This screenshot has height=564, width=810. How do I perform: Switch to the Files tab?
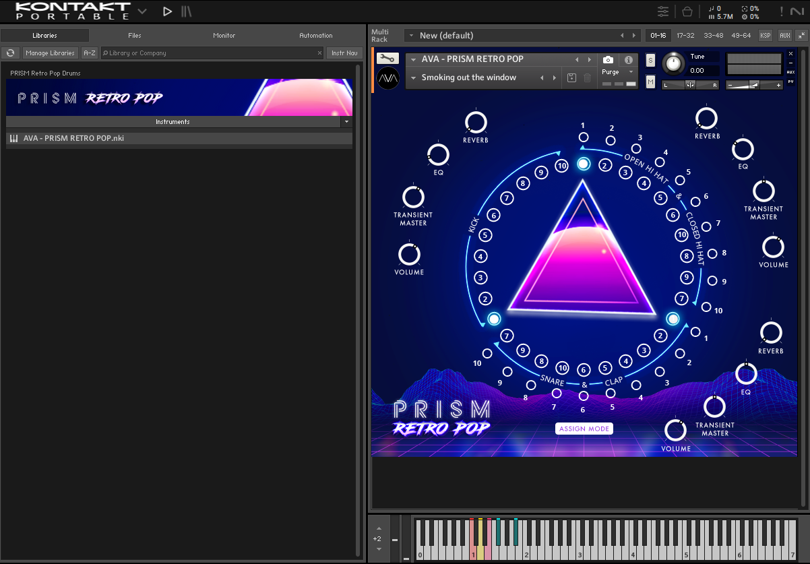pos(134,35)
